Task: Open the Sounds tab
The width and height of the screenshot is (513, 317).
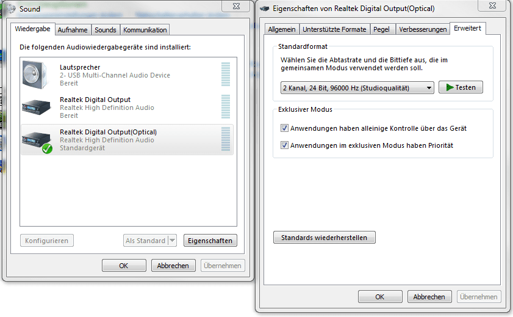Action: (106, 30)
